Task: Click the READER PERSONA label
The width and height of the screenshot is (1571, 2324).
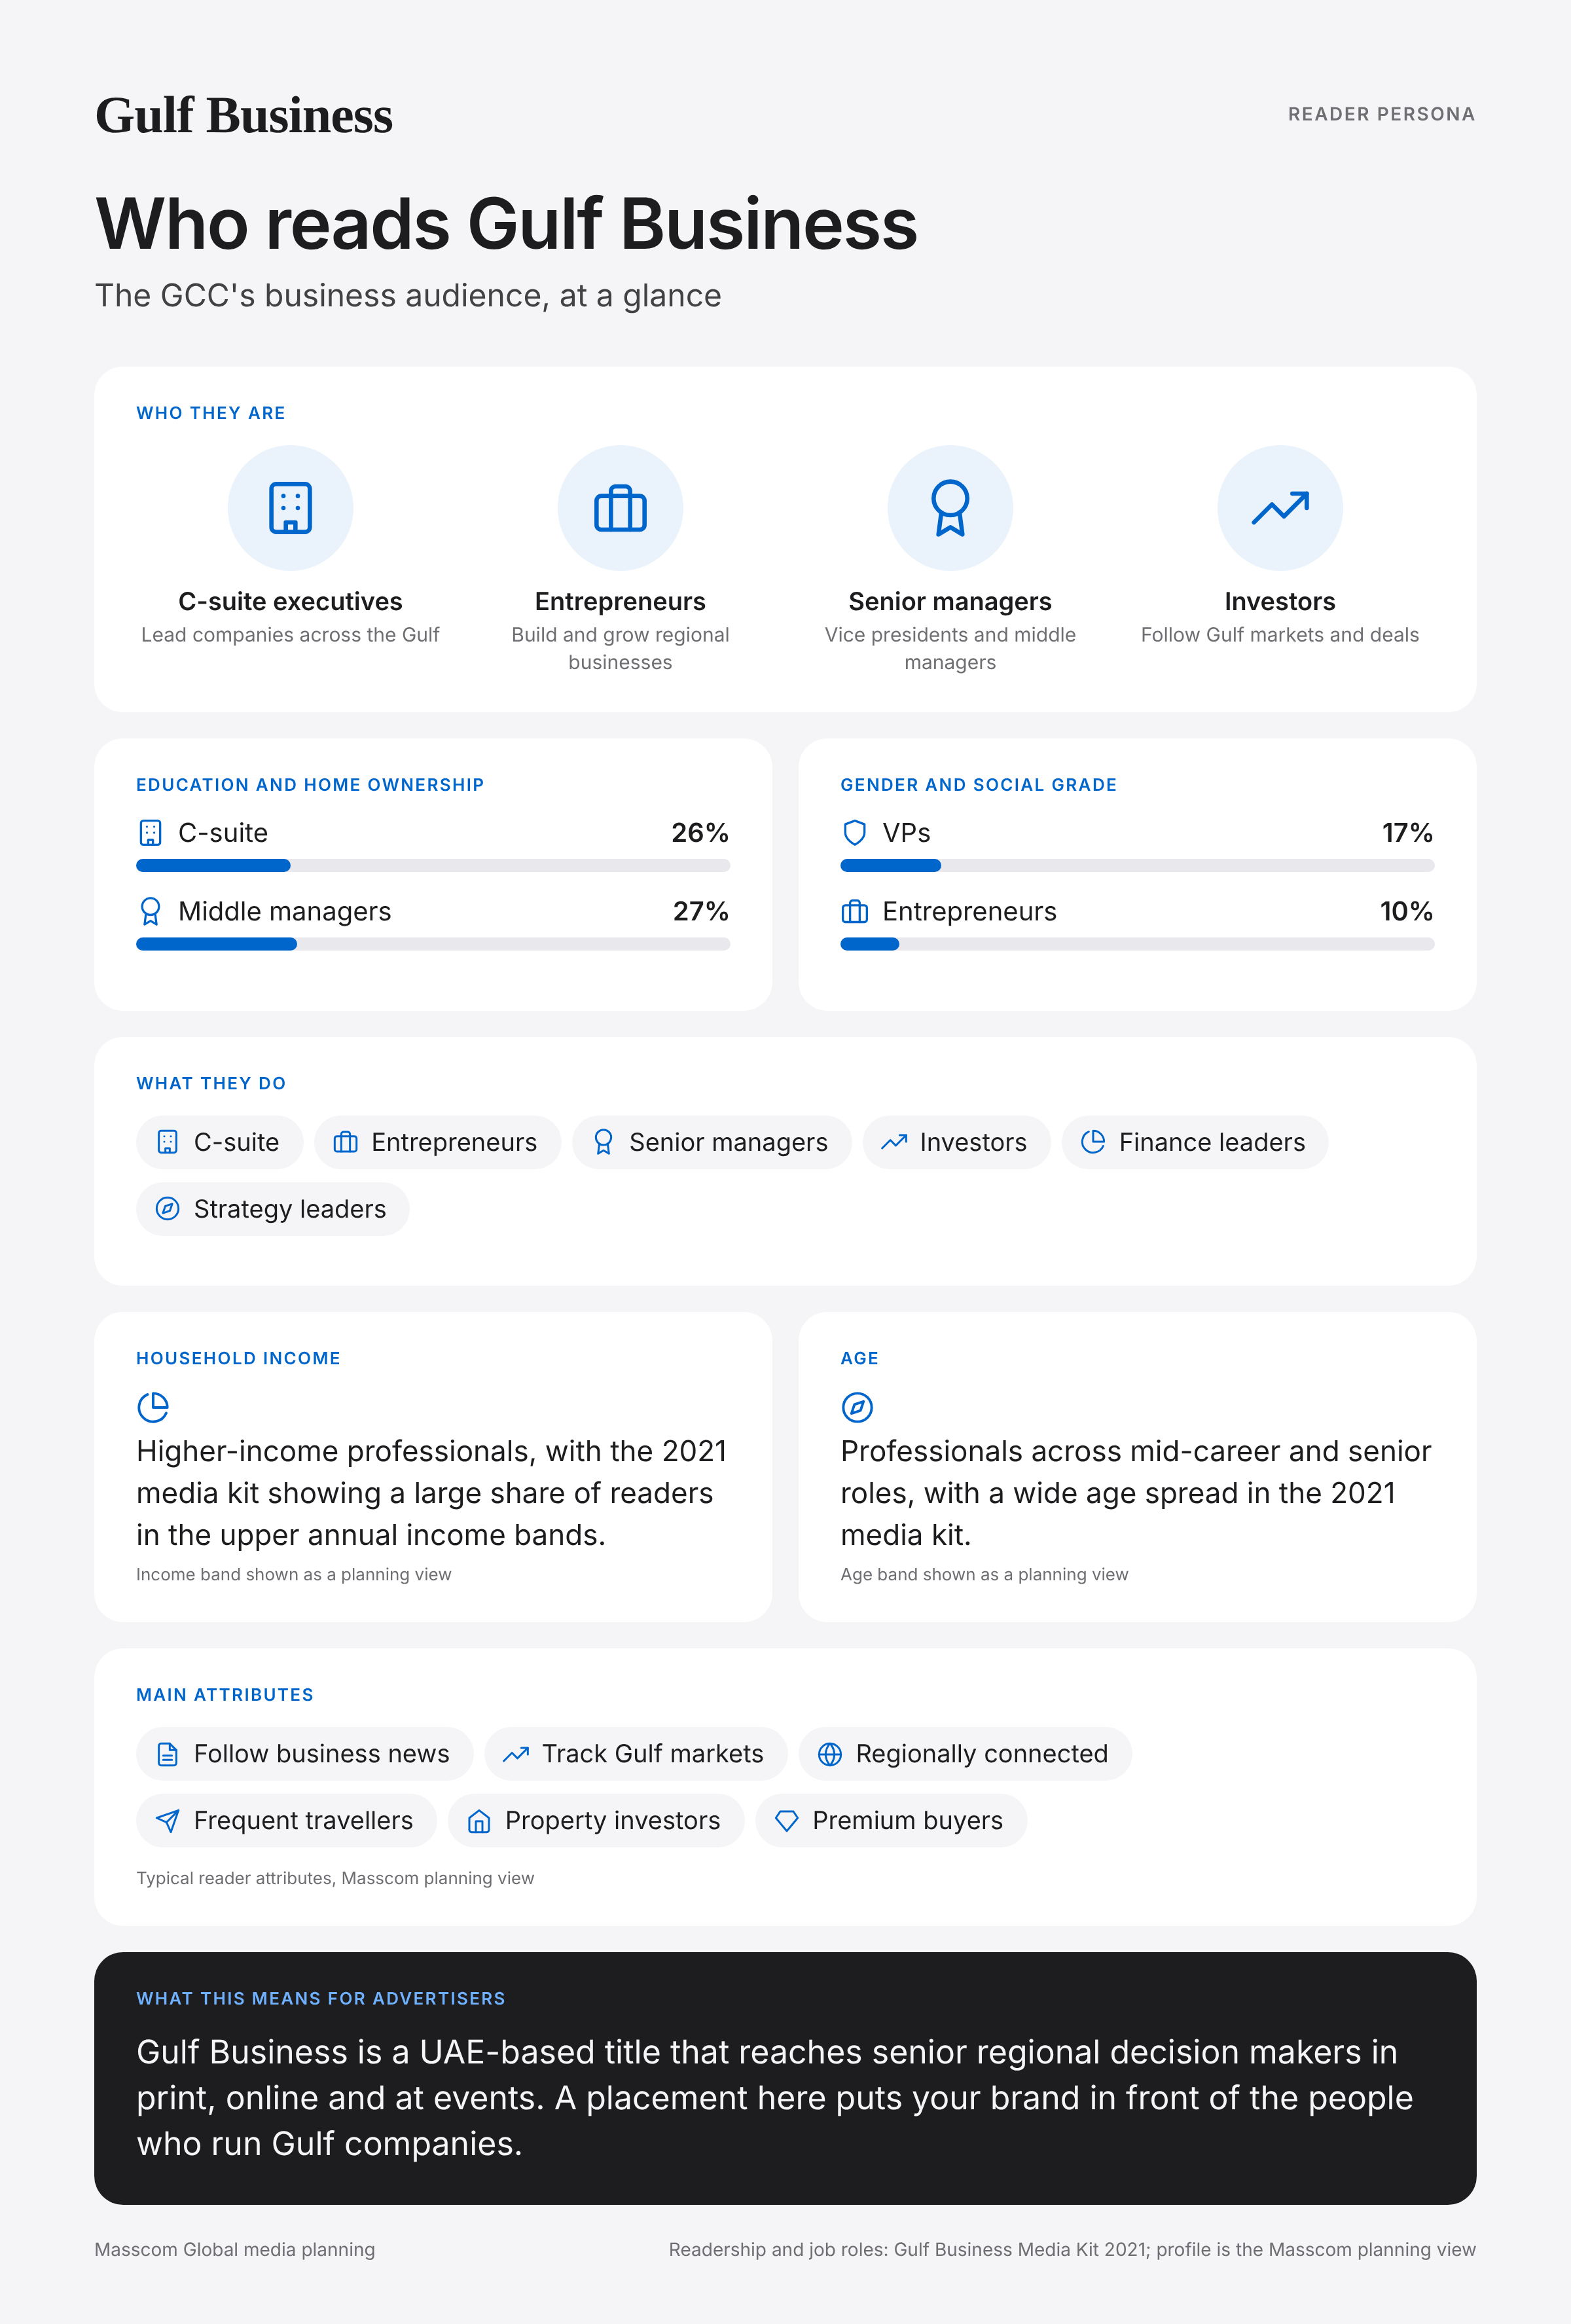Action: (1381, 114)
